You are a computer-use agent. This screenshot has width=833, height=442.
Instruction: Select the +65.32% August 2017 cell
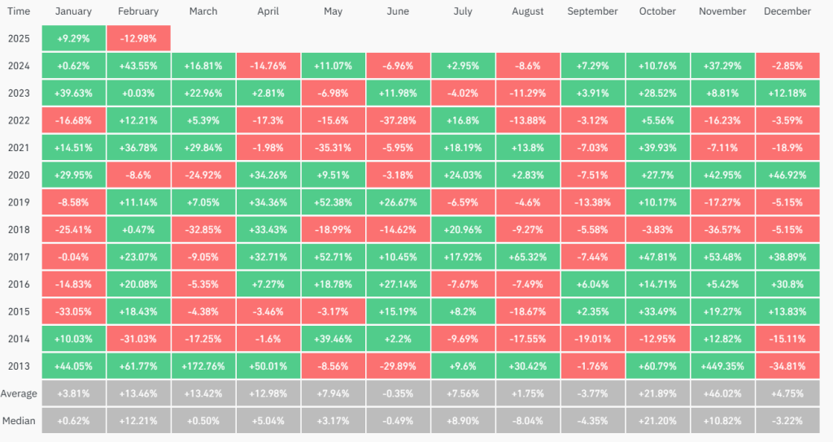point(528,258)
